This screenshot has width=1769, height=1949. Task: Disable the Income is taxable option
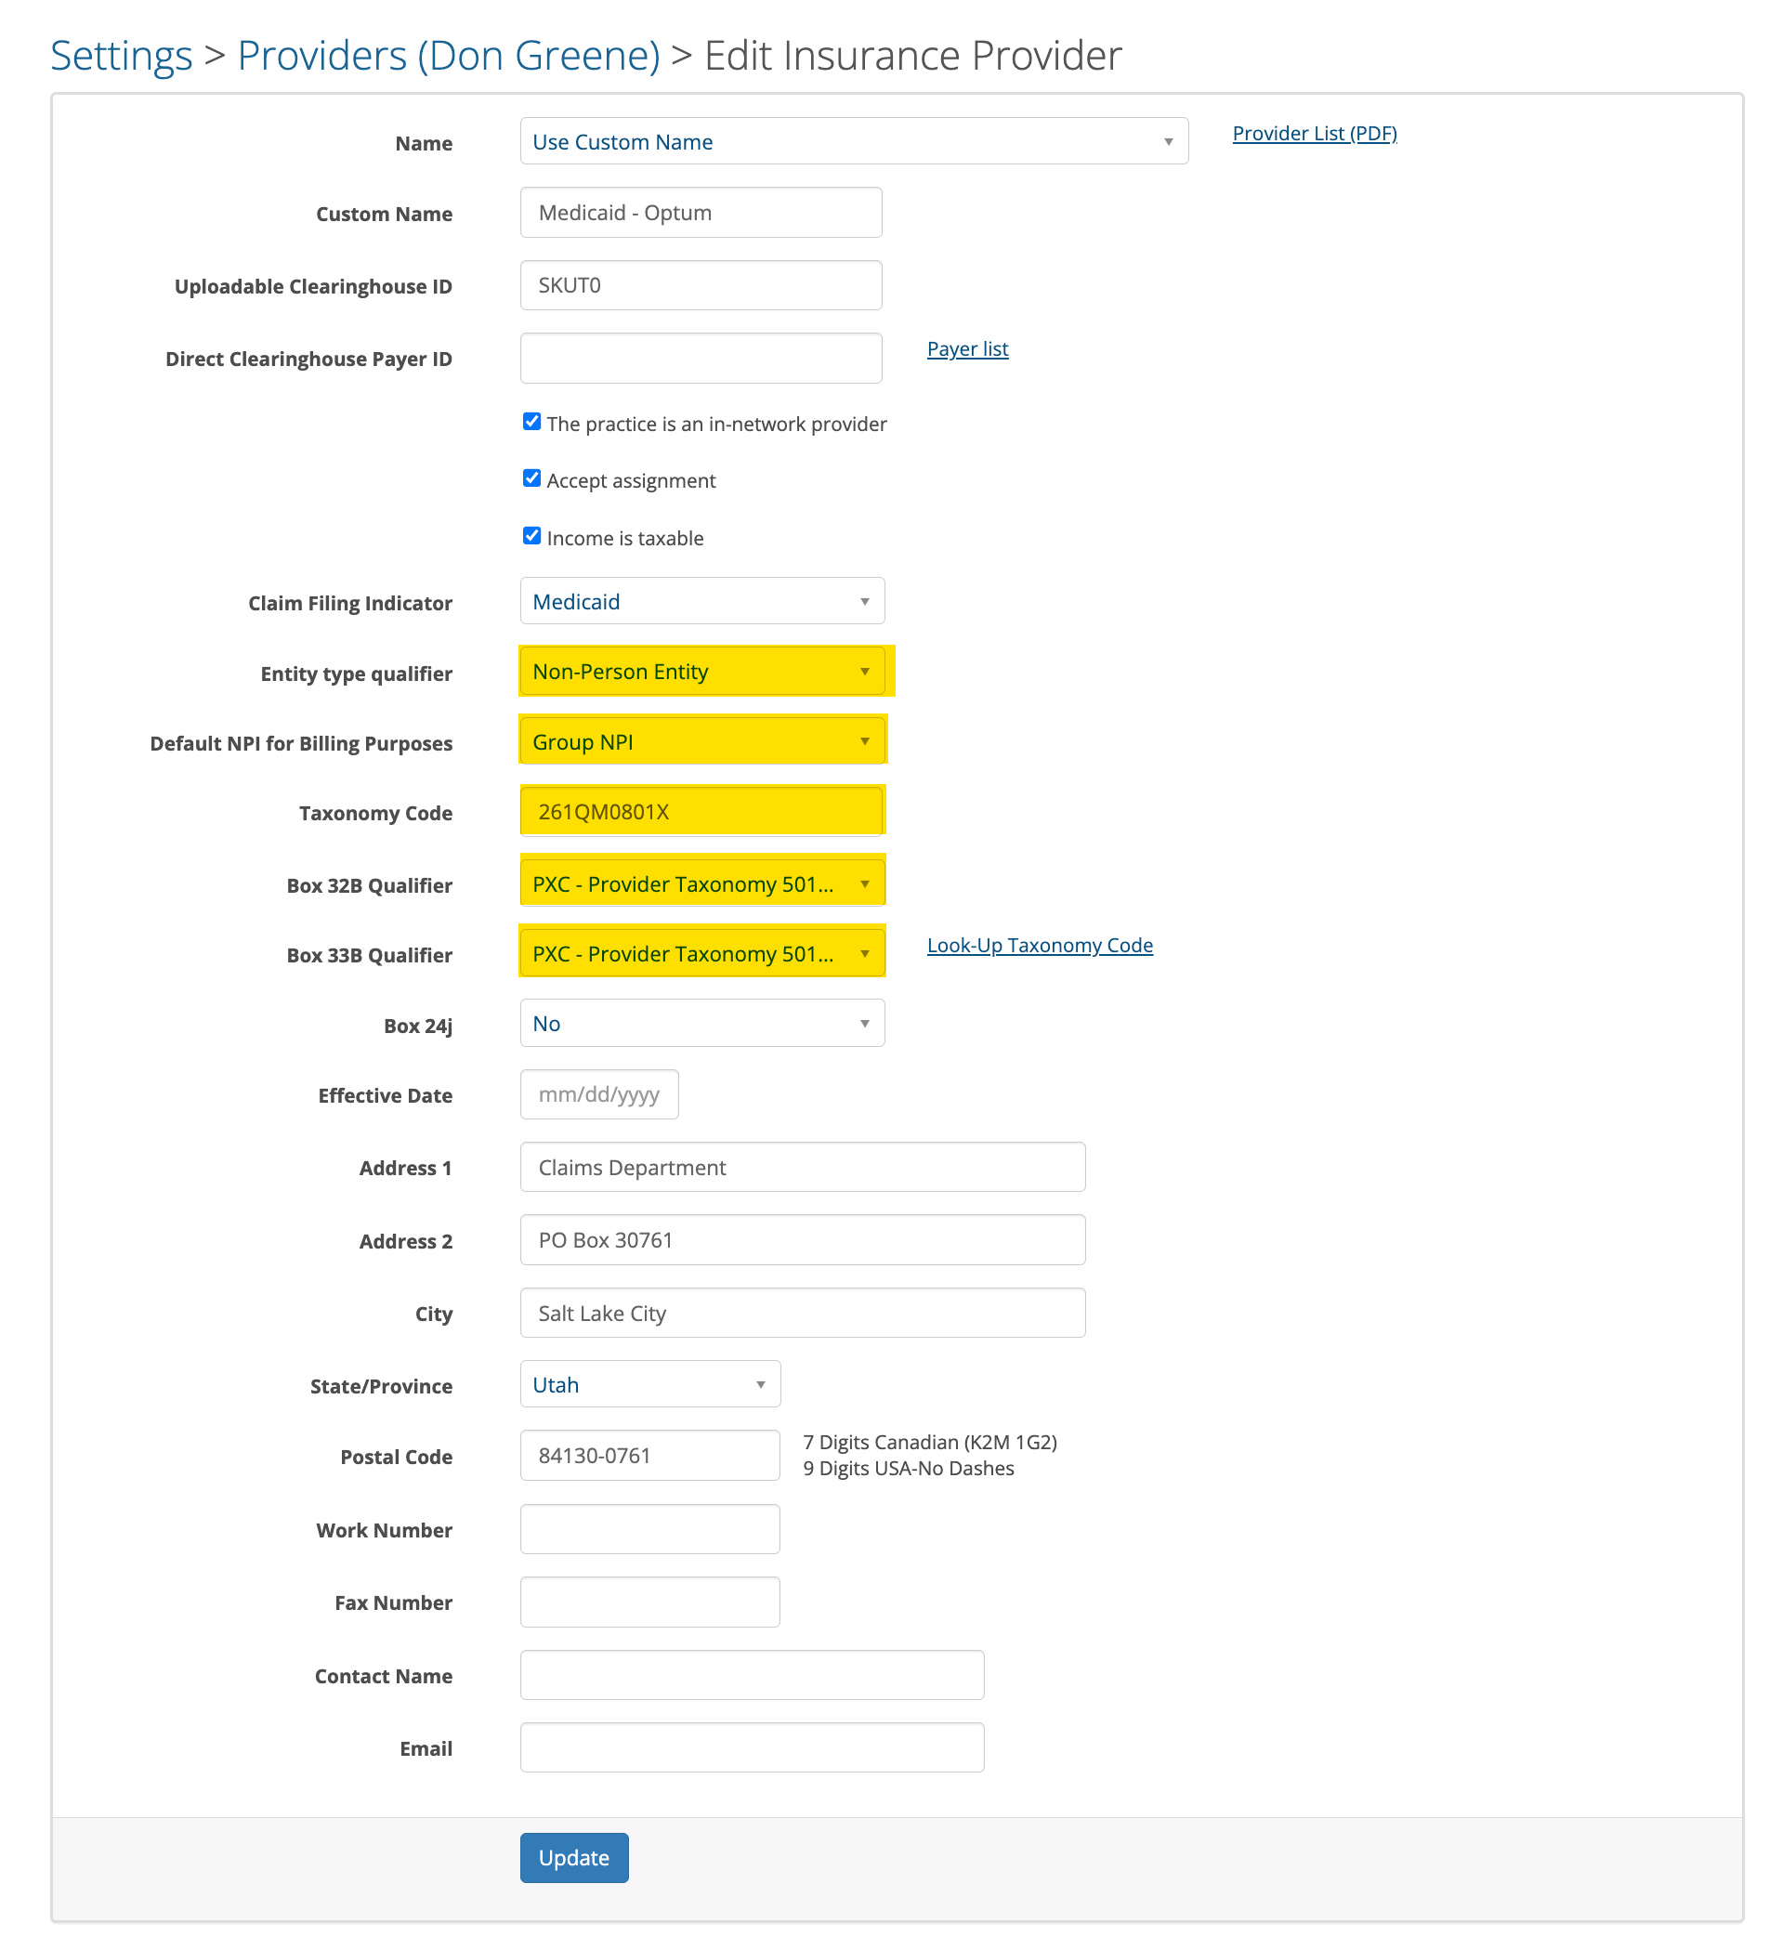[x=531, y=534]
